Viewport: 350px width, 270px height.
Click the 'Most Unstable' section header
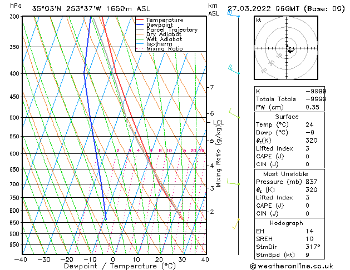point(285,174)
